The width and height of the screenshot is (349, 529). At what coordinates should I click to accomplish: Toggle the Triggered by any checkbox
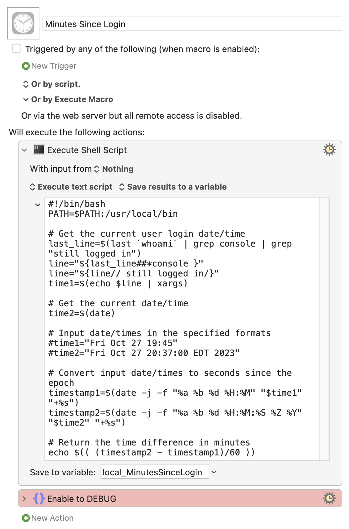tap(17, 49)
